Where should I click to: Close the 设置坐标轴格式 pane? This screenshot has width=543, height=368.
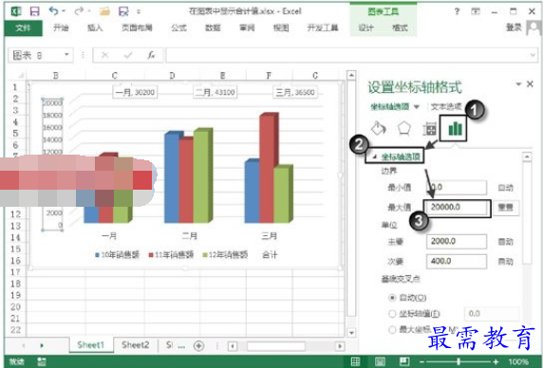530,83
